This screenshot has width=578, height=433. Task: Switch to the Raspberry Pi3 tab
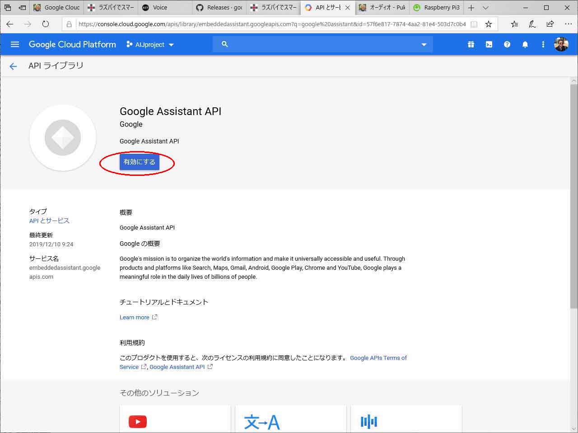point(436,7)
